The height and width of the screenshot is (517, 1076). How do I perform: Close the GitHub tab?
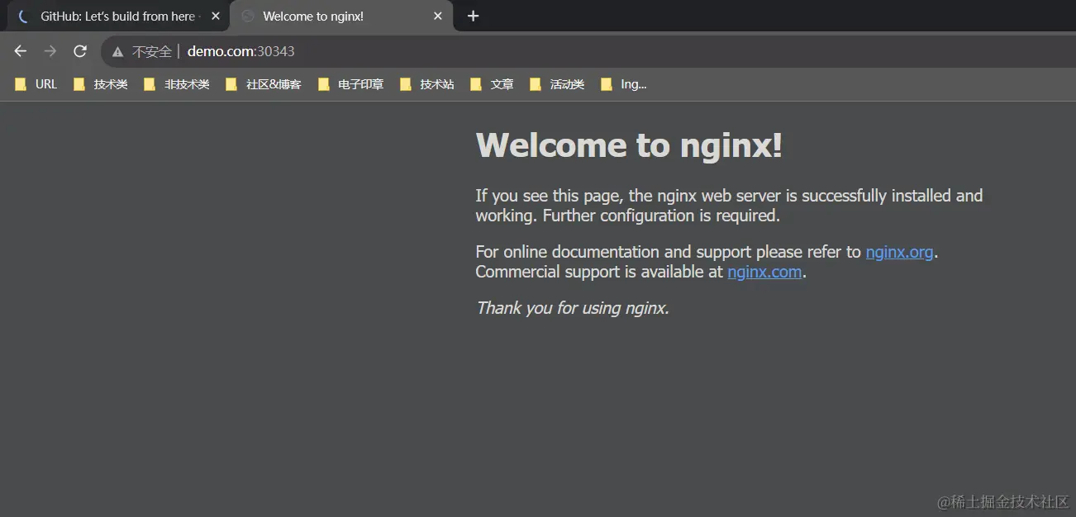[216, 16]
